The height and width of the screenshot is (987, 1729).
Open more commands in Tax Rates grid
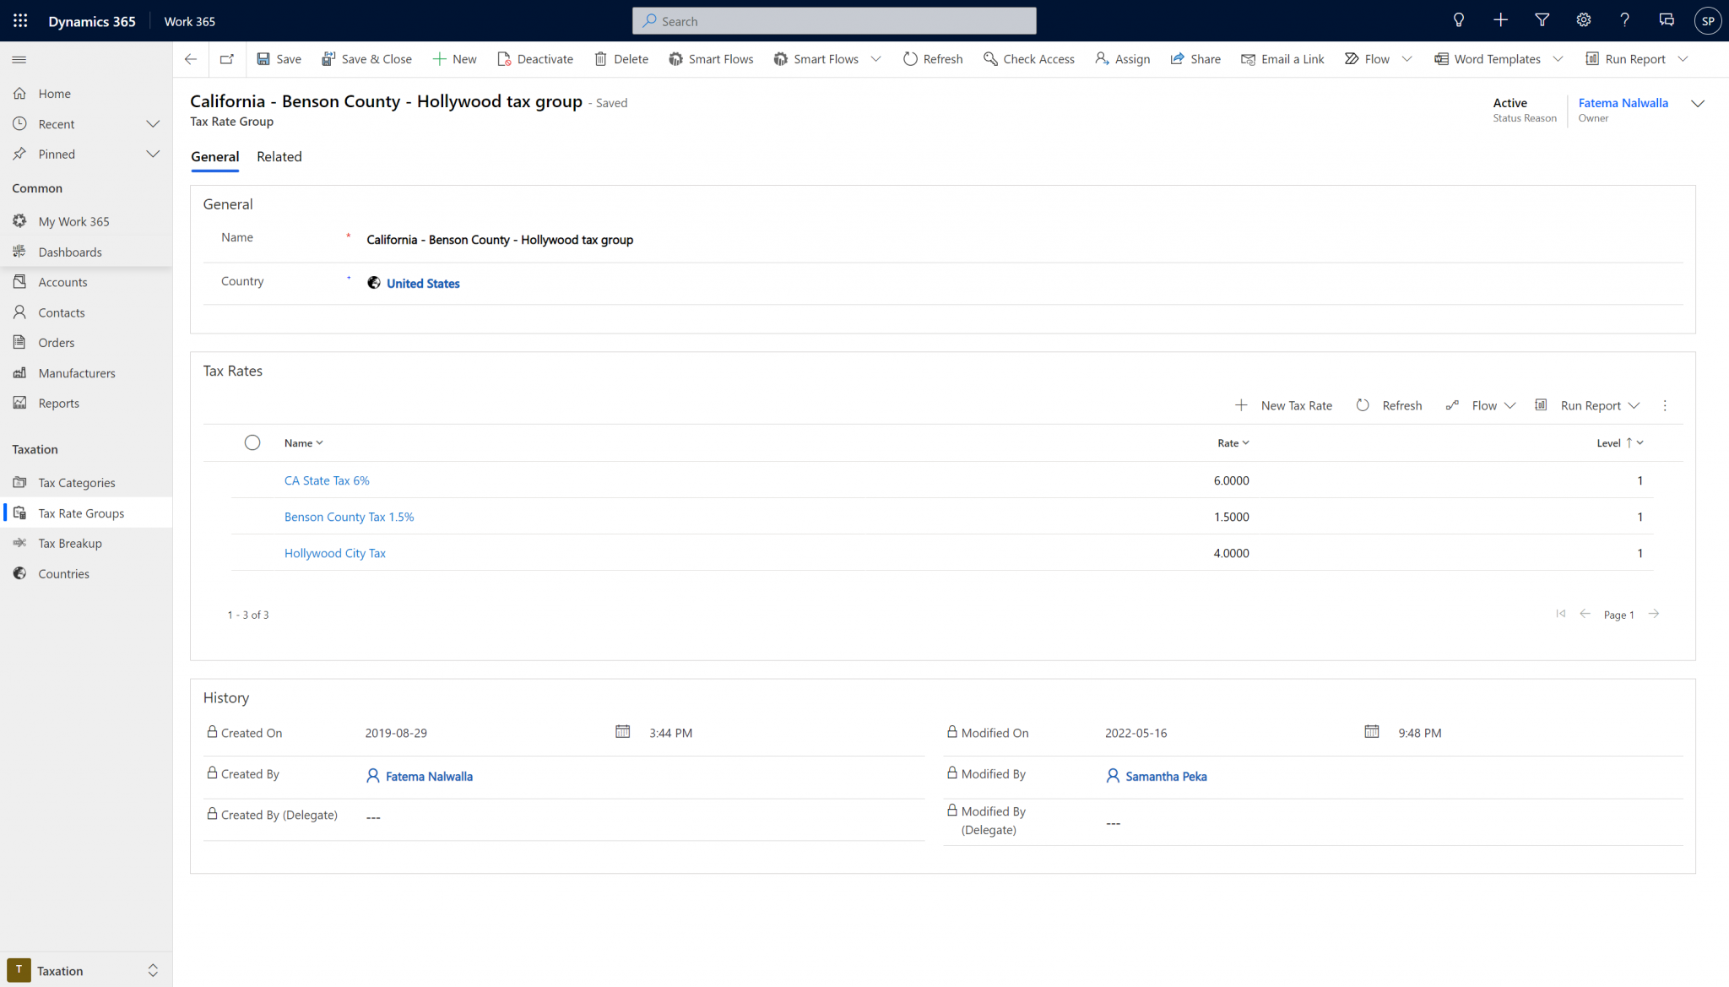[1665, 406]
